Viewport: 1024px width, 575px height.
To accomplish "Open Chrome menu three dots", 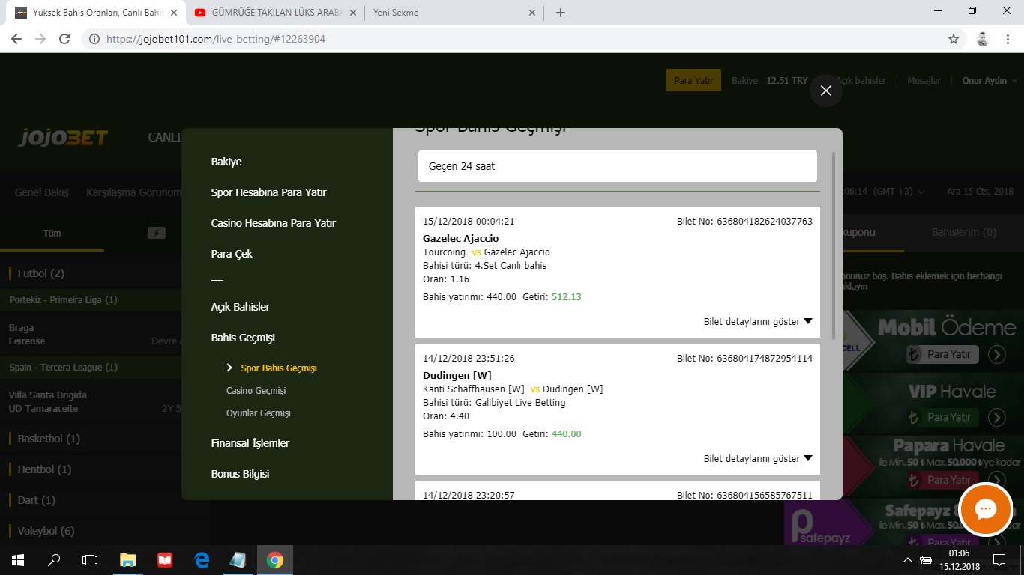I will pyautogui.click(x=1008, y=39).
